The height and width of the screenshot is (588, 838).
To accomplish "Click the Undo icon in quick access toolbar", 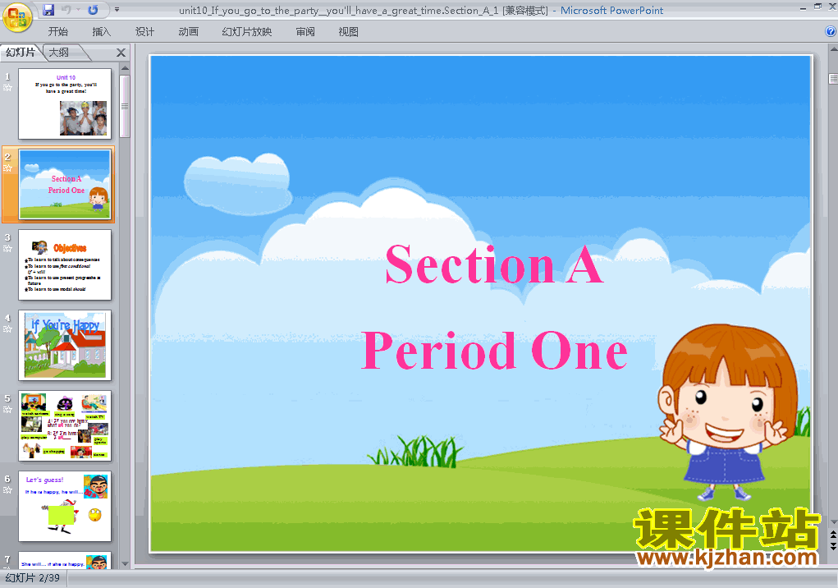I will pyautogui.click(x=66, y=10).
